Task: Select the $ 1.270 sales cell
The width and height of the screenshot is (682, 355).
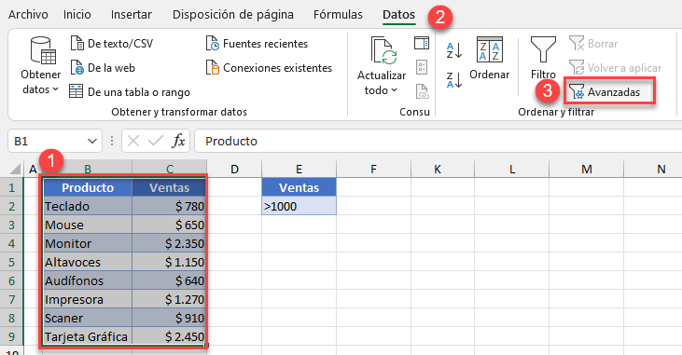Action: tap(169, 300)
